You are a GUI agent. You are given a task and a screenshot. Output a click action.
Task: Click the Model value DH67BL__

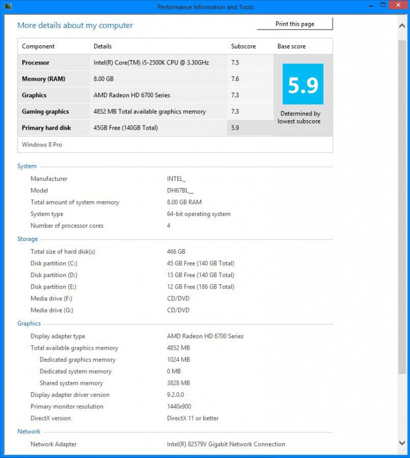[x=180, y=190]
